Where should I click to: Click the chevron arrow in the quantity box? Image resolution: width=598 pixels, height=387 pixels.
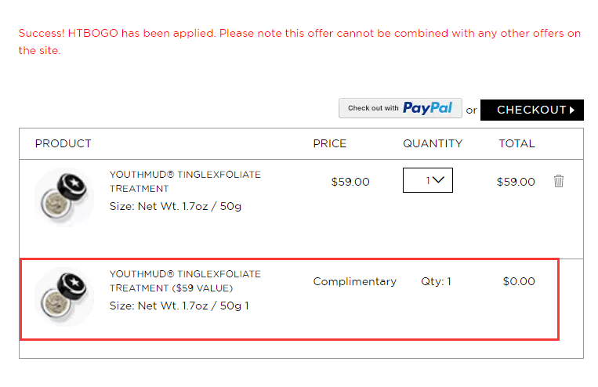point(439,179)
